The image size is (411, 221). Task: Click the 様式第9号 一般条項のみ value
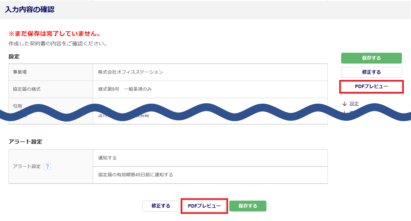(x=125, y=89)
